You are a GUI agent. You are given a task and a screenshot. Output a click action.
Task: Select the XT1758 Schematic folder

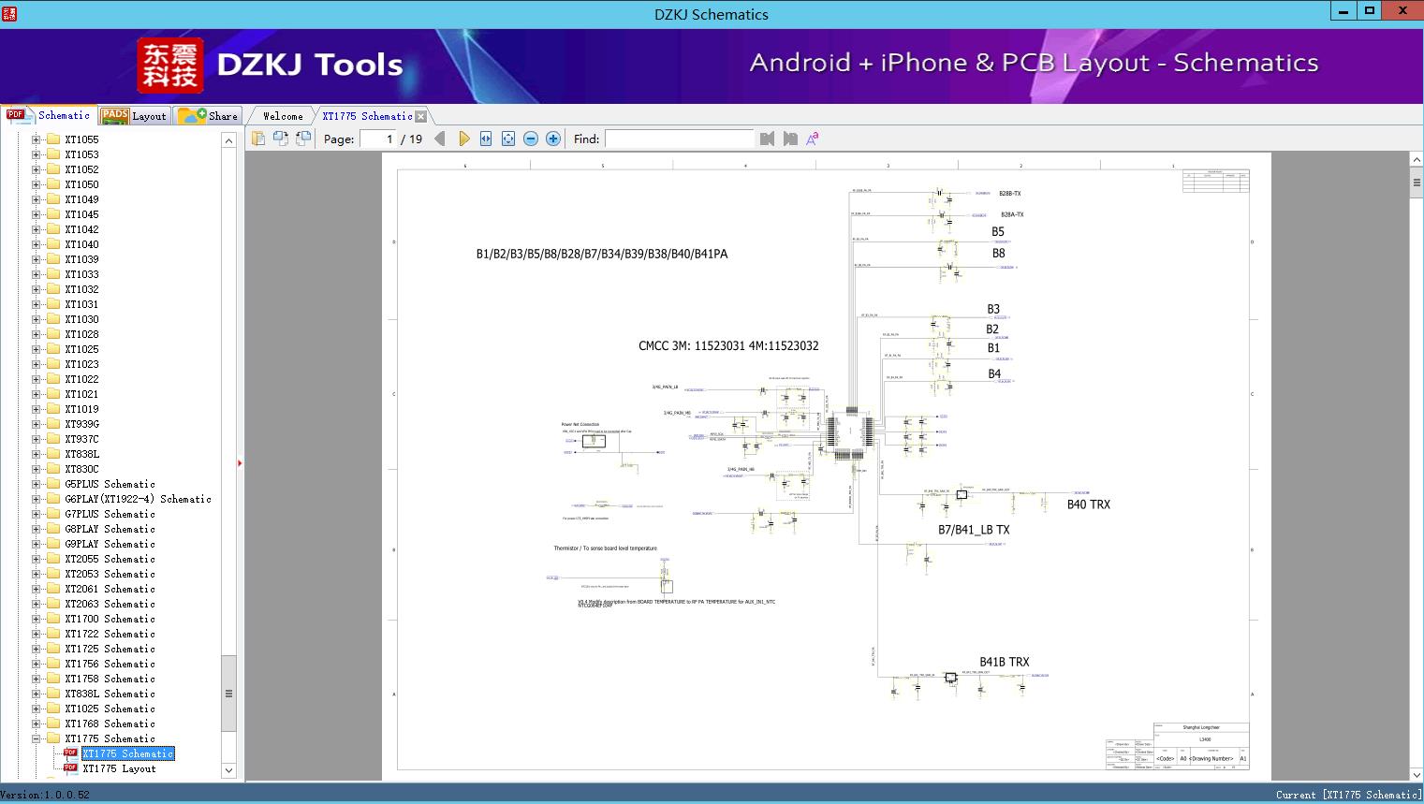(x=110, y=679)
